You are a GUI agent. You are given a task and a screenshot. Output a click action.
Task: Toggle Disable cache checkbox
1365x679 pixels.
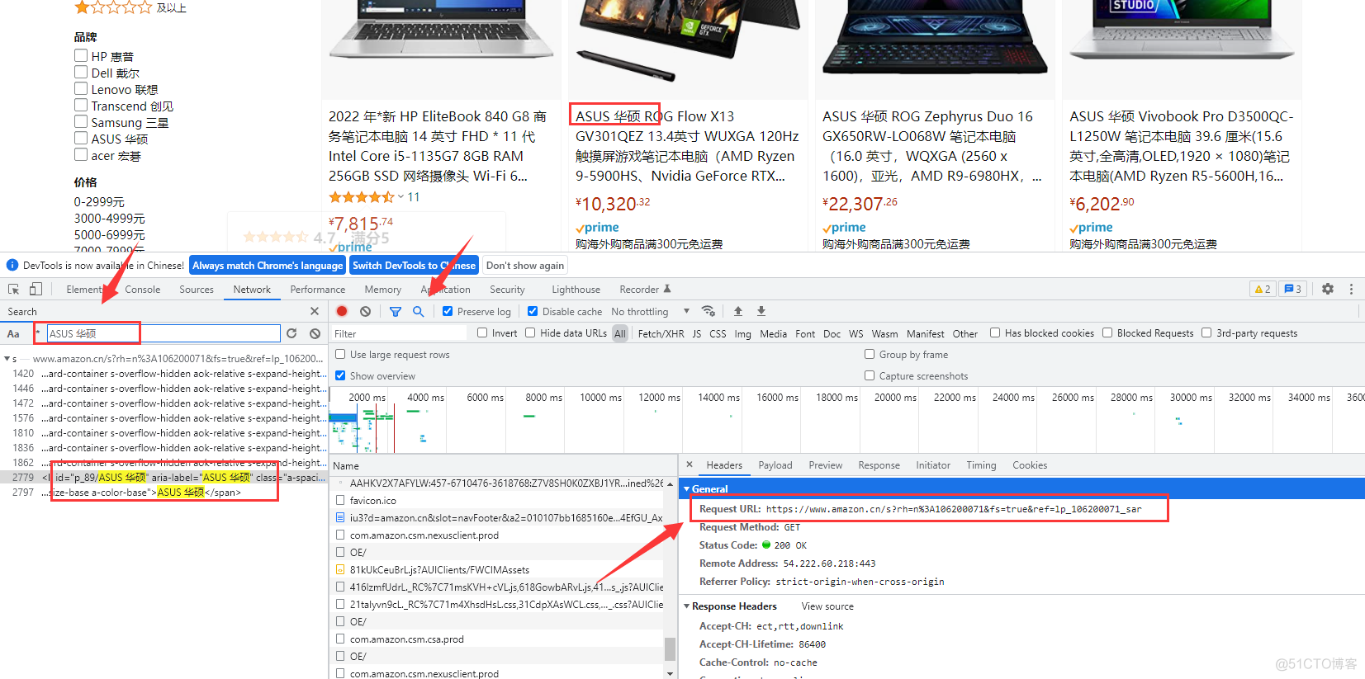click(x=533, y=311)
